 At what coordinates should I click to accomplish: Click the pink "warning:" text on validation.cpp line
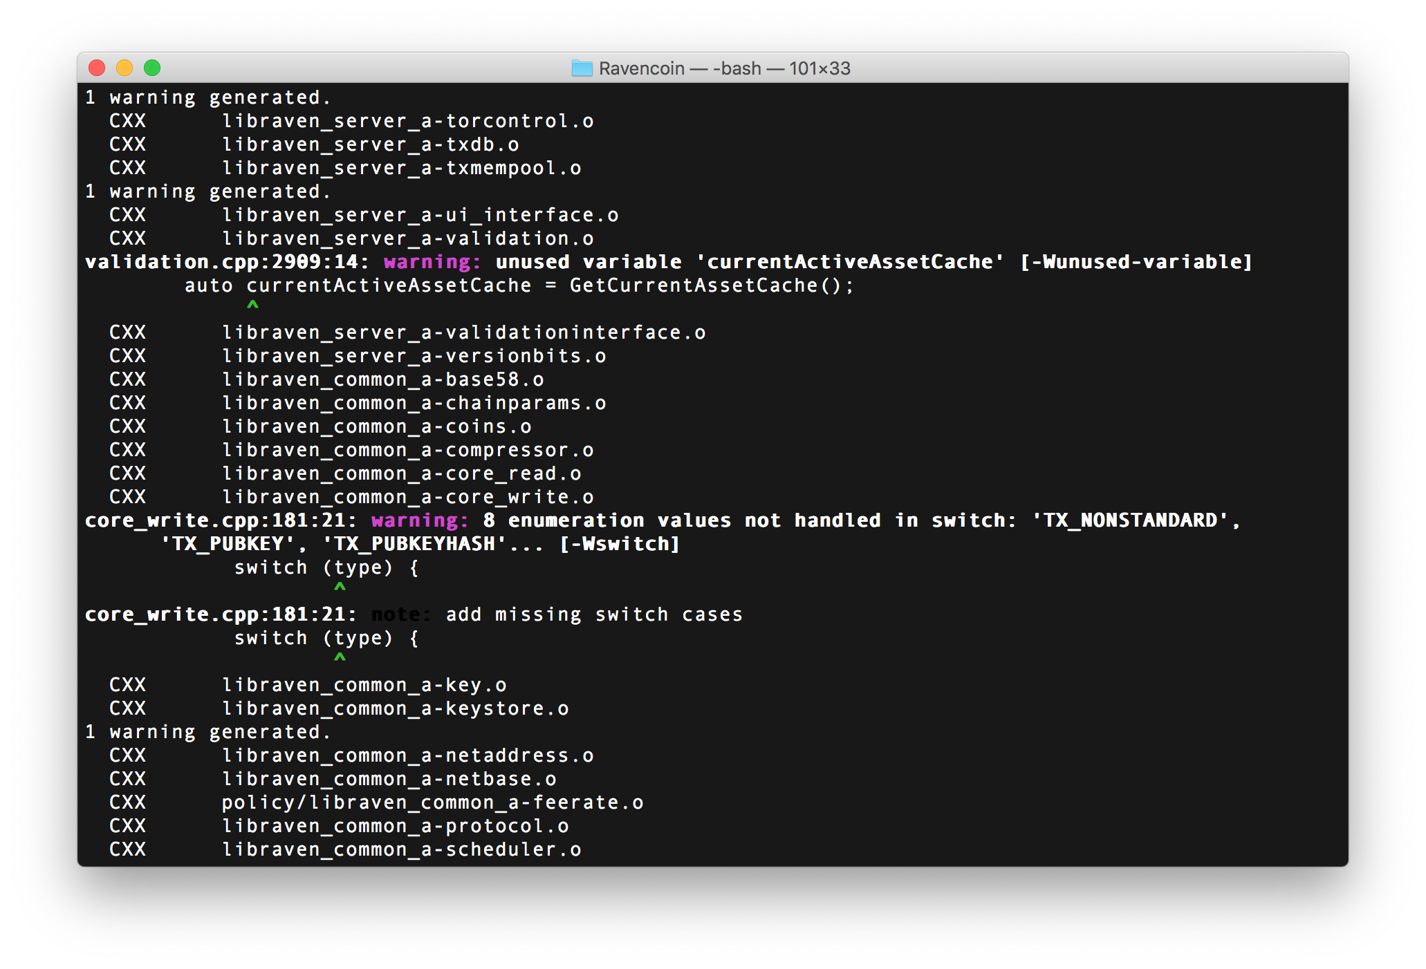[x=432, y=262]
